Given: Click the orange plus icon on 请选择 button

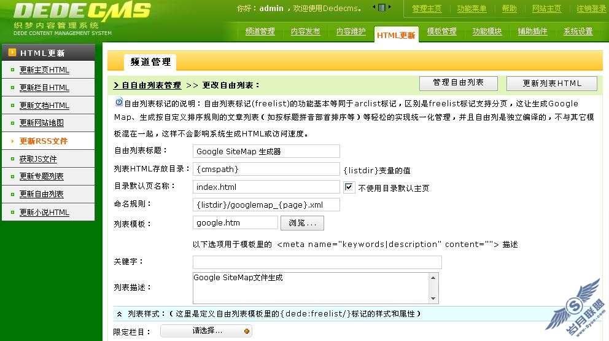Looking at the screenshot, I should point(247,331).
